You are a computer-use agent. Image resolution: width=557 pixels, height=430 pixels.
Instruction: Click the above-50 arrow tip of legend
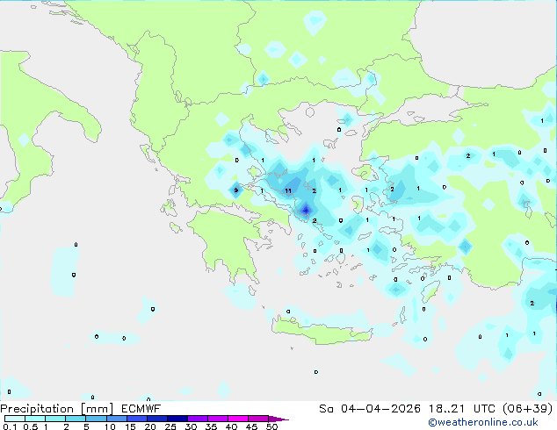pos(278,419)
